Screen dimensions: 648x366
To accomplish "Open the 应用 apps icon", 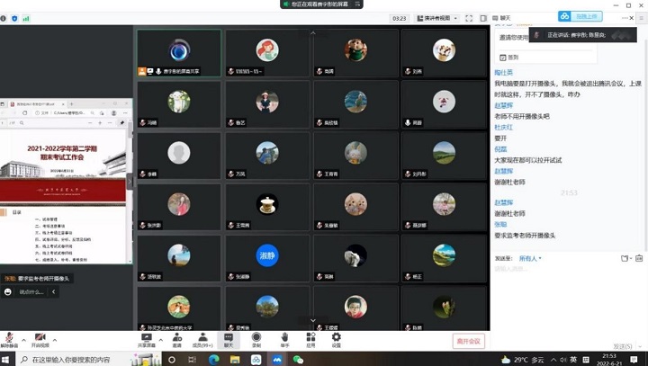I will pyautogui.click(x=310, y=338).
